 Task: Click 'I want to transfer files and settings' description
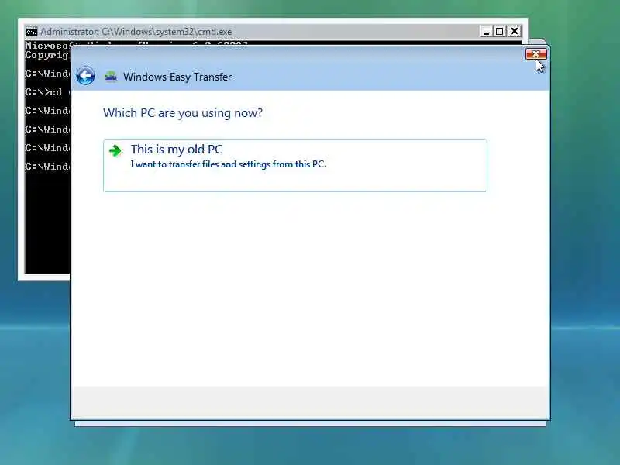click(229, 164)
